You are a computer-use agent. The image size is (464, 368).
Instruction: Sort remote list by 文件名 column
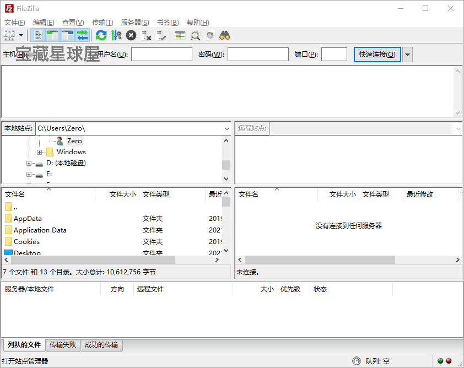click(x=277, y=194)
